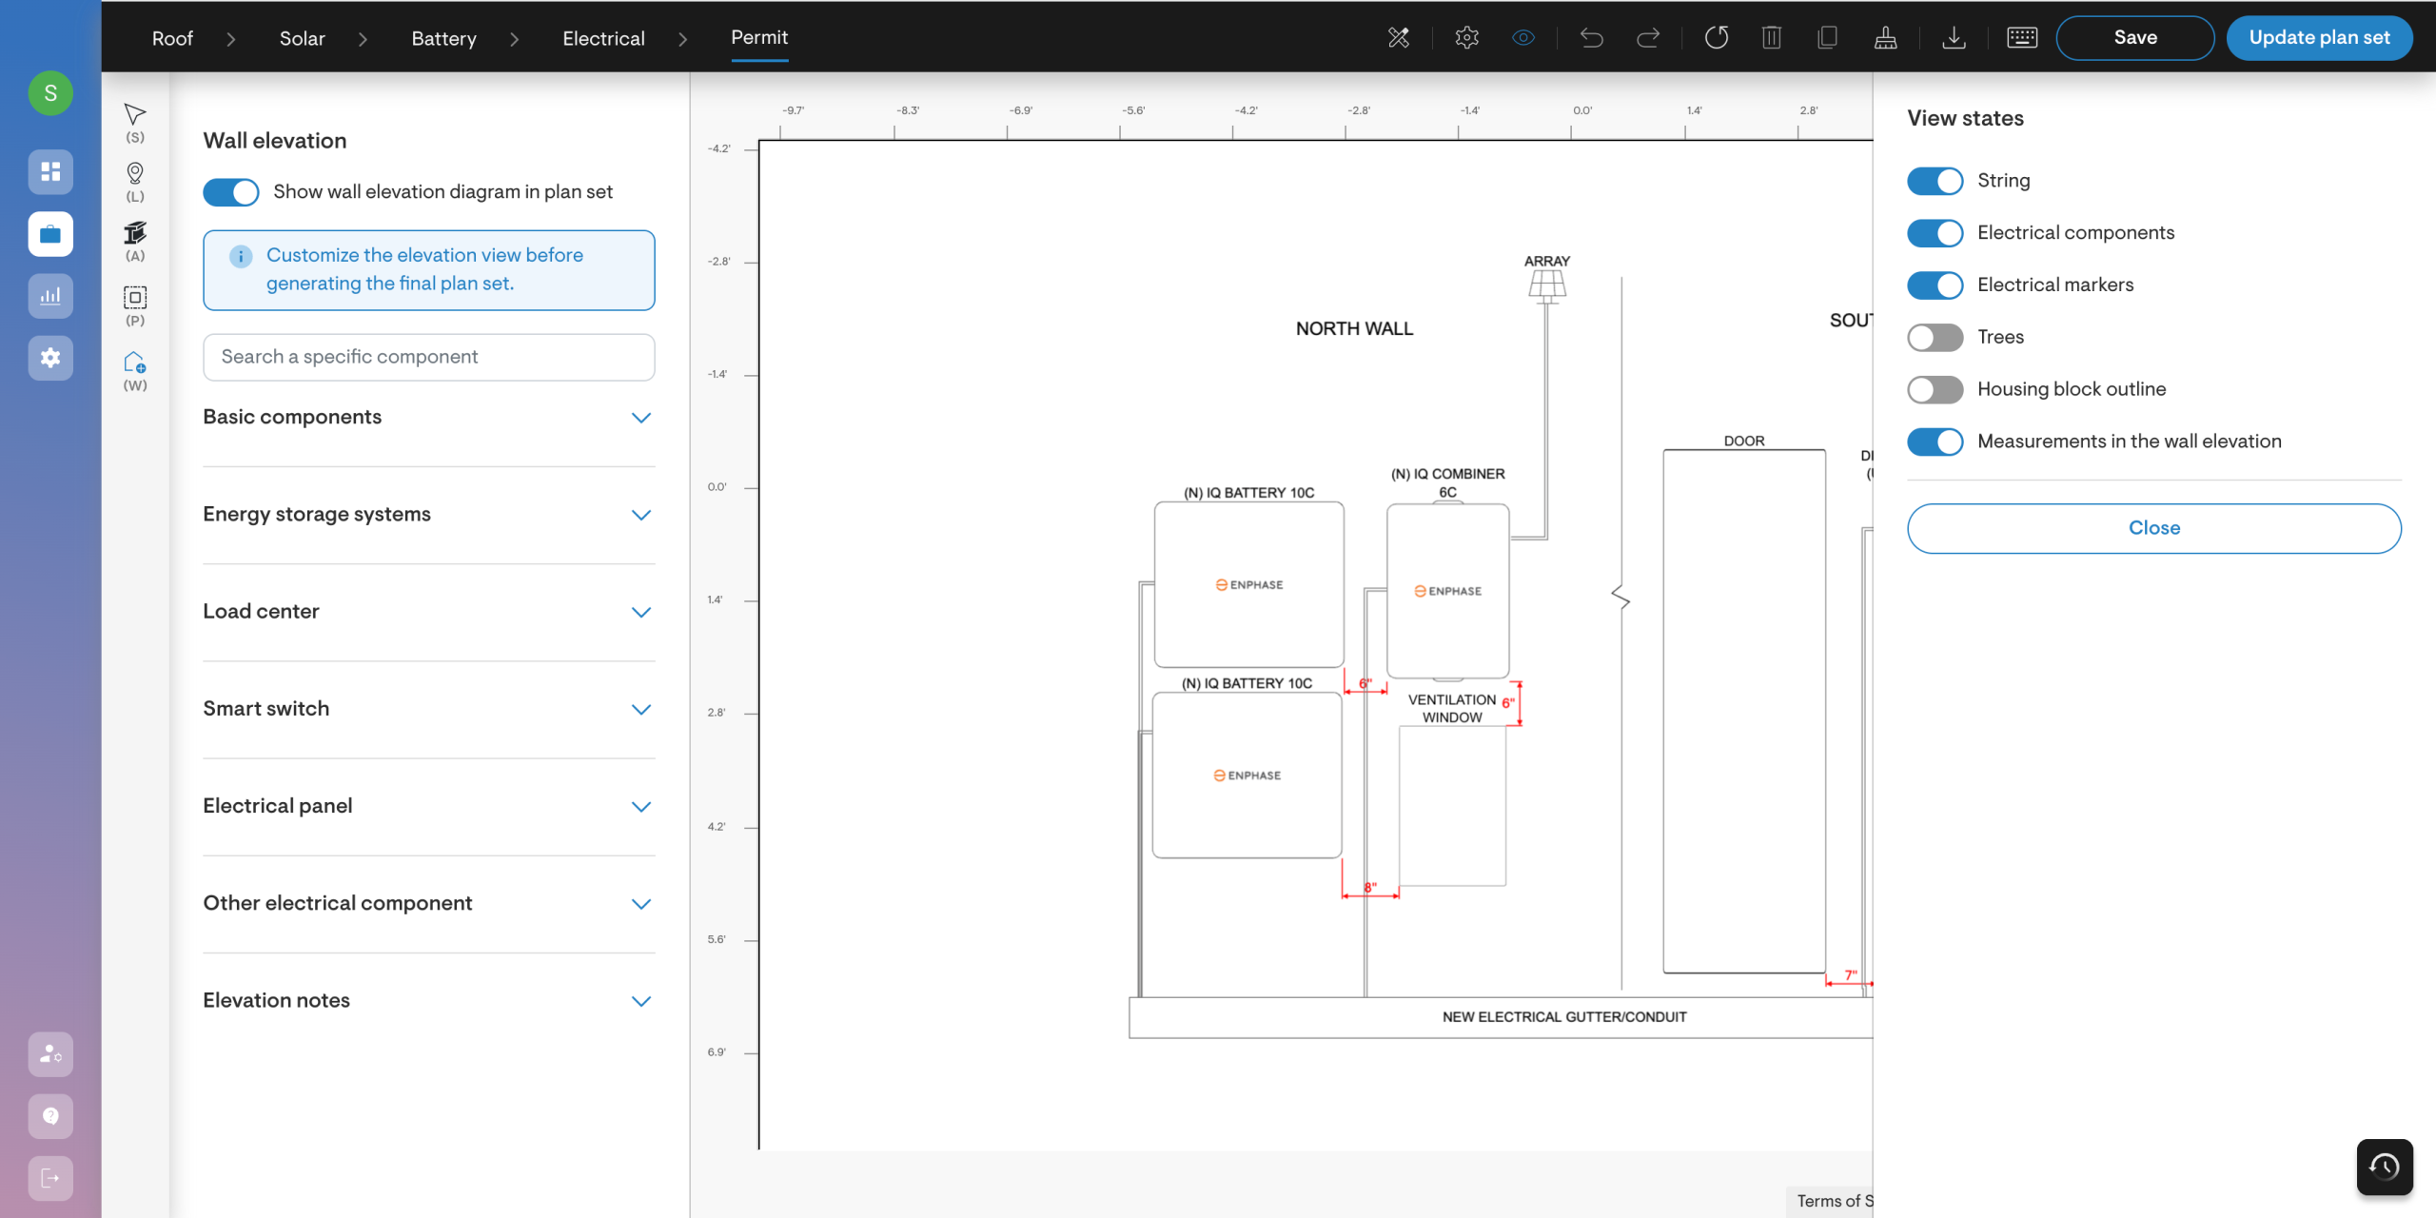Expand Energy storage systems section
The image size is (2436, 1218).
(641, 515)
